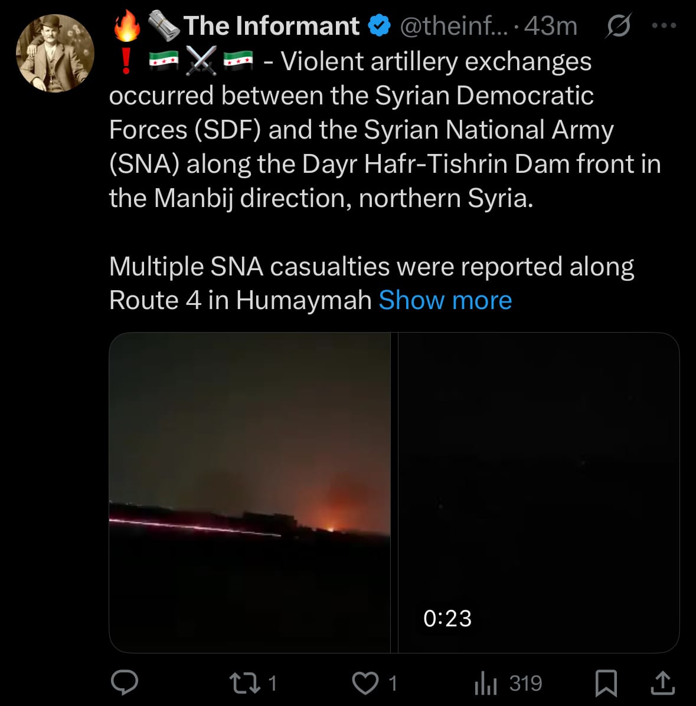Screen dimensions: 696x706
Task: Open The Informant's profile avatar
Action: (55, 53)
